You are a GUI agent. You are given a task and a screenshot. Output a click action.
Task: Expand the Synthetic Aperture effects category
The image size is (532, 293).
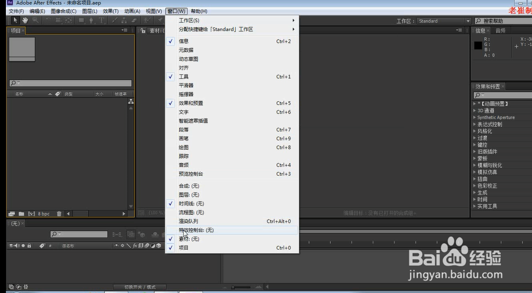[475, 117]
